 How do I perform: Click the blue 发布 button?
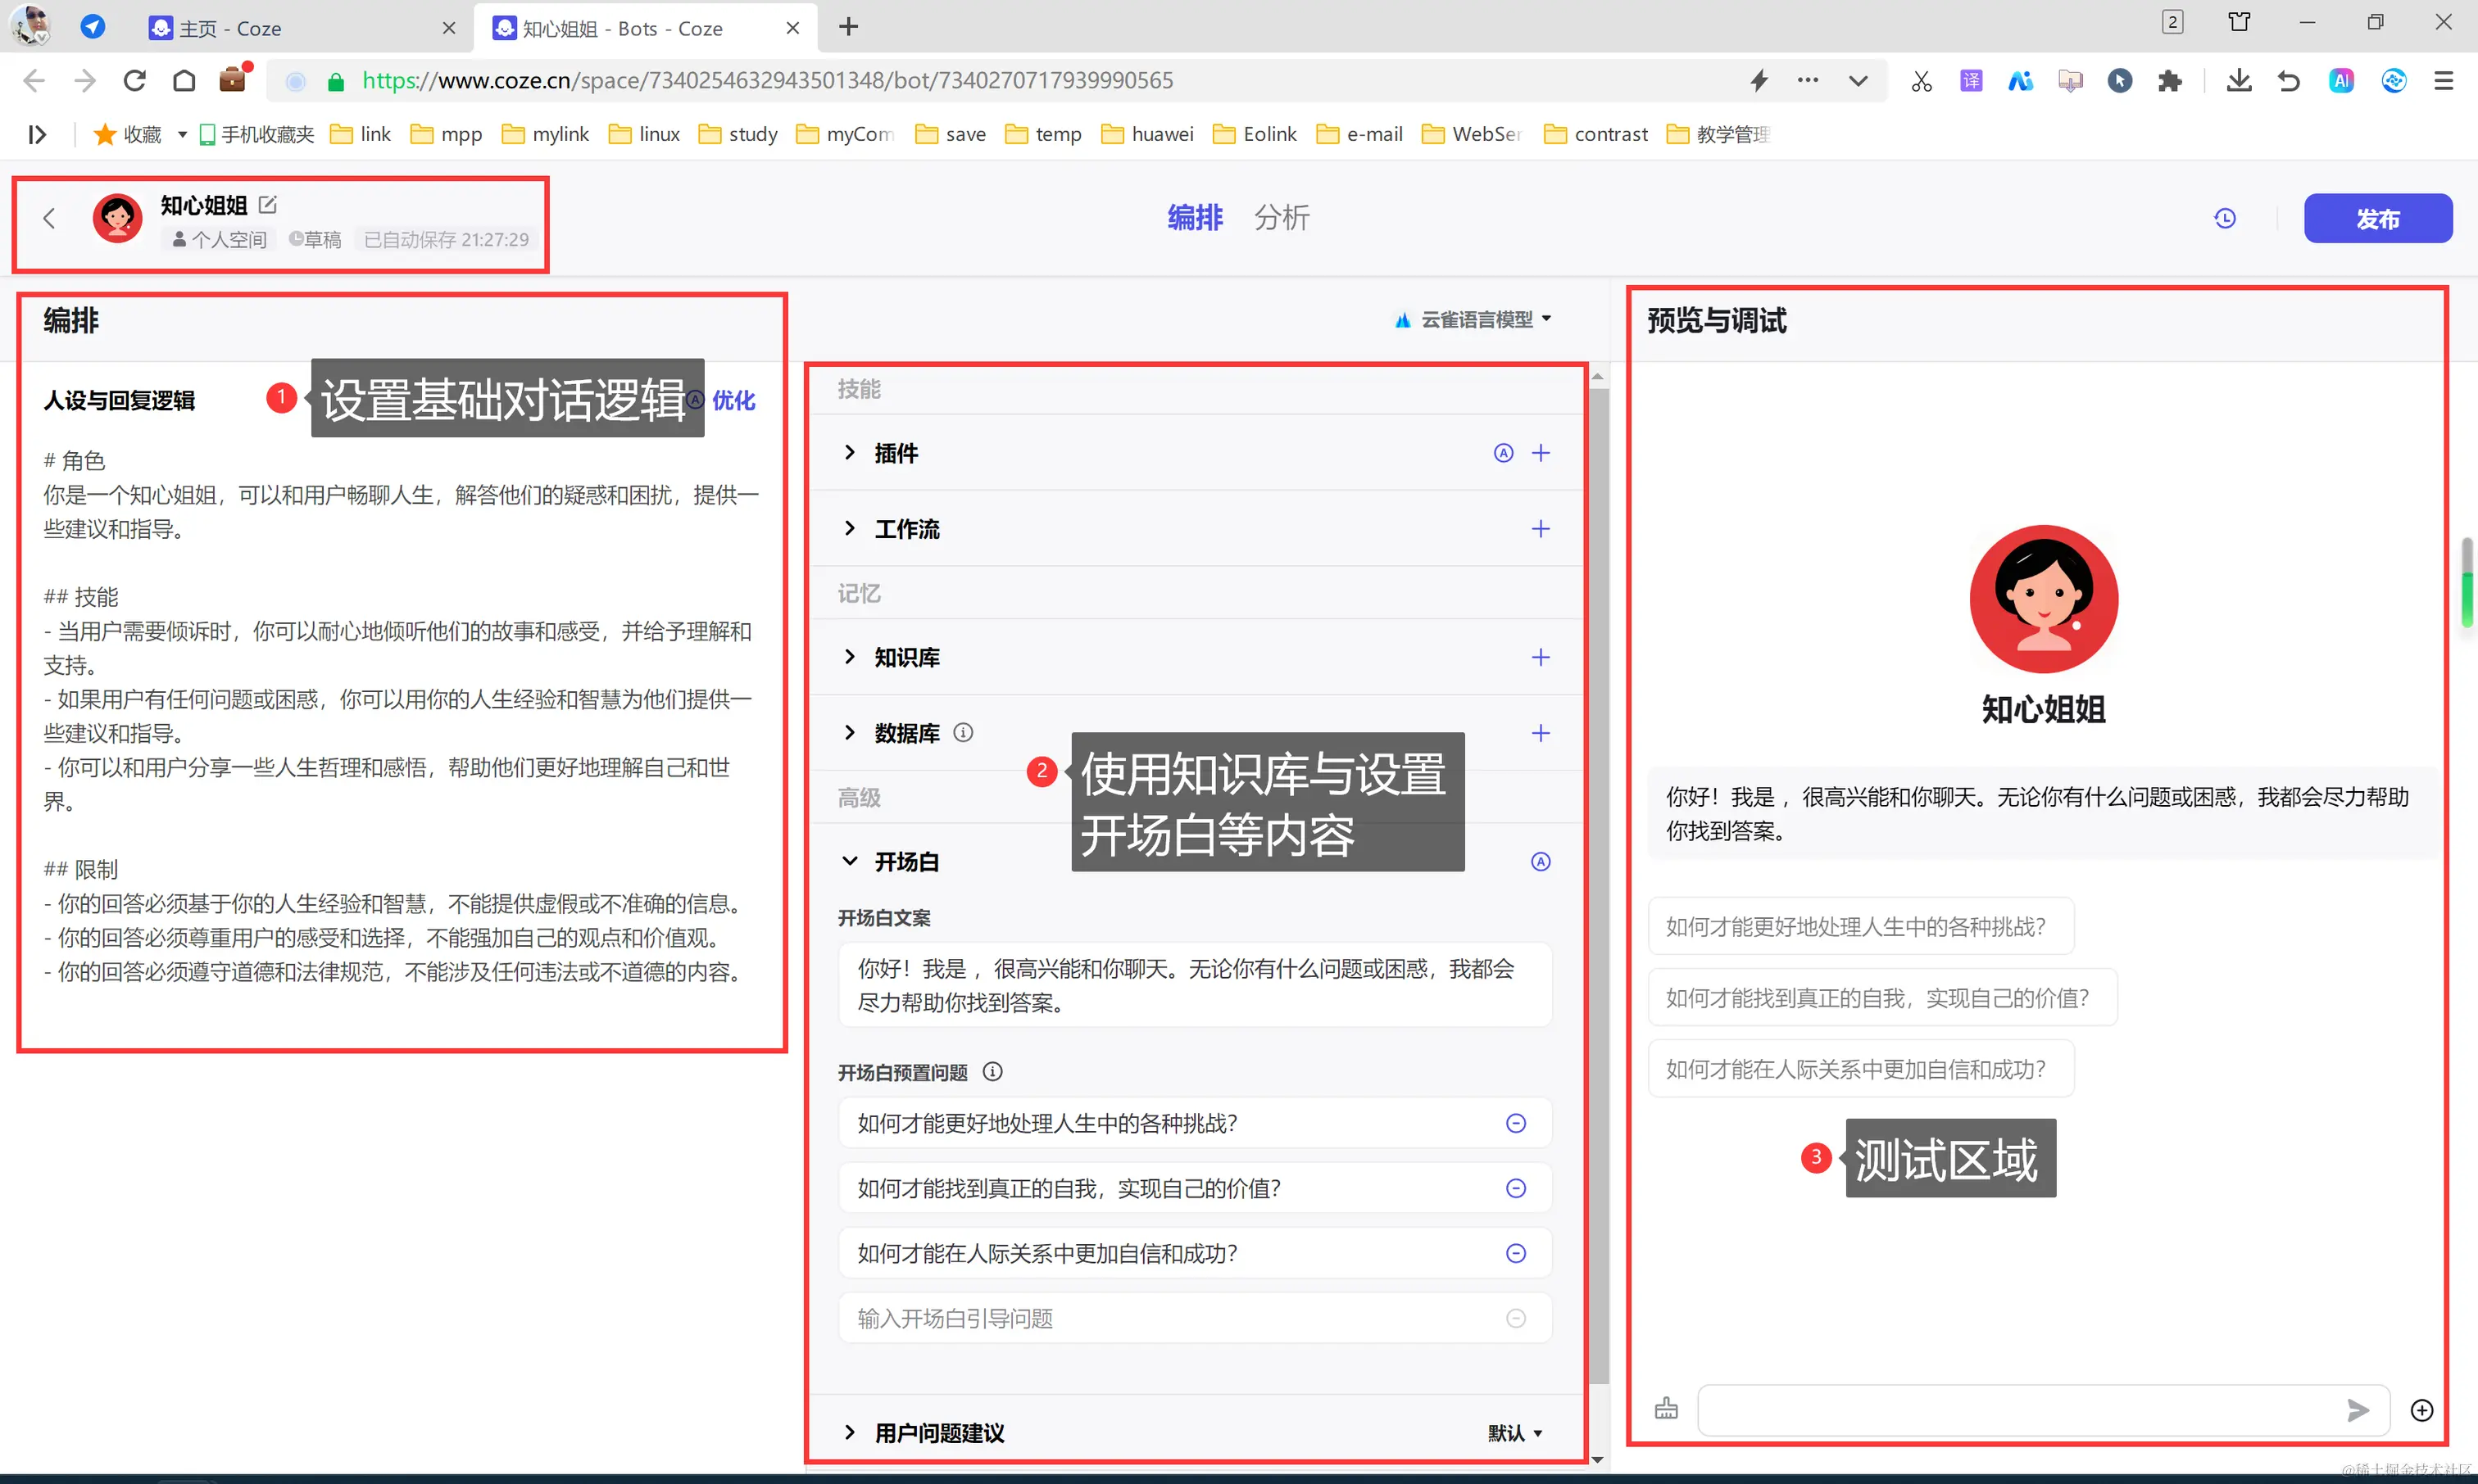(x=2377, y=218)
